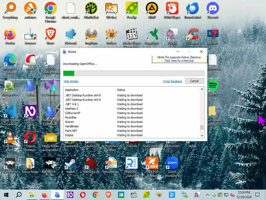Click the Status column header
The width and height of the screenshot is (266, 200).
[x=157, y=90]
